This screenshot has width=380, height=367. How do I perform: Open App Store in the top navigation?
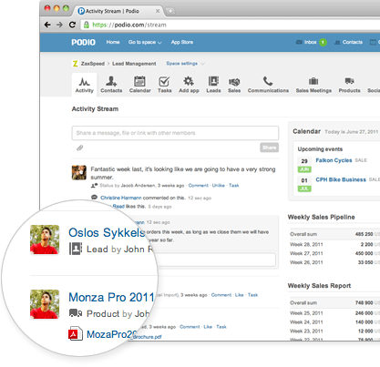[x=182, y=42]
